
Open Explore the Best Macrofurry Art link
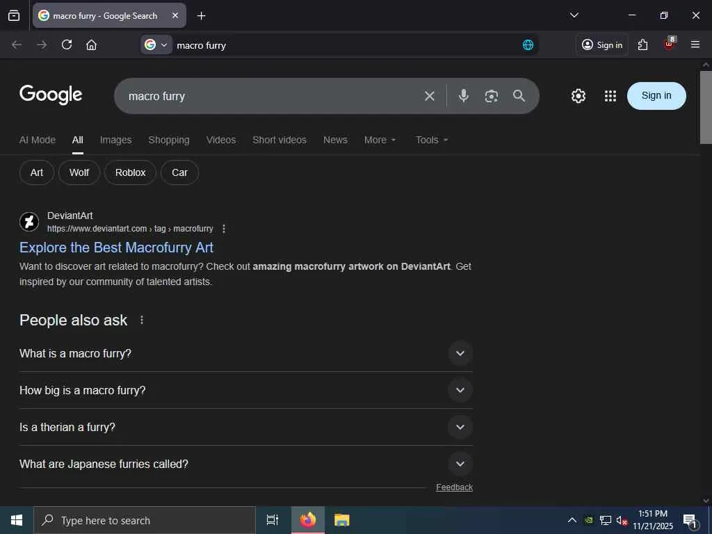(x=116, y=248)
